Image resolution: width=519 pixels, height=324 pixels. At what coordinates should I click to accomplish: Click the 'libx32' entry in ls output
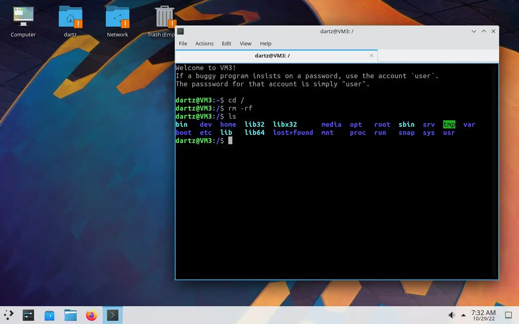285,125
